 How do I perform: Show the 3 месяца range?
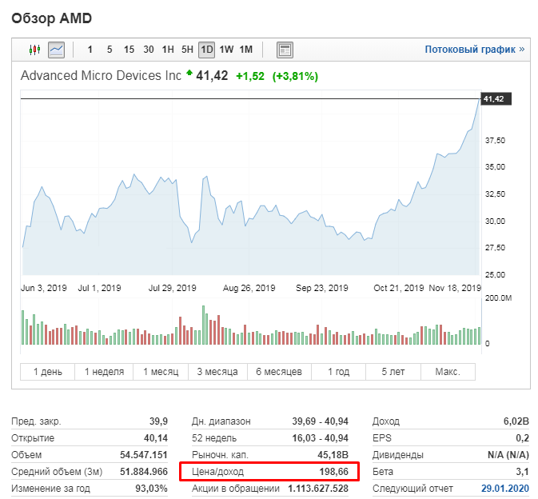(x=217, y=372)
